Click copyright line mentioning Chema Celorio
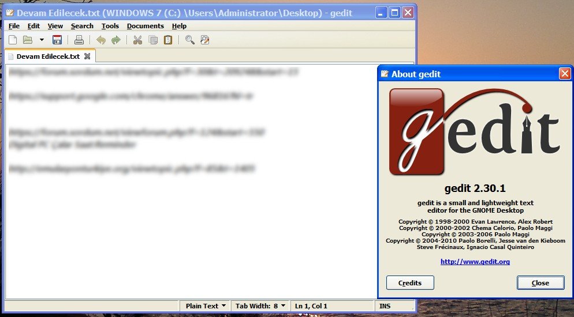This screenshot has width=574, height=317. coord(475,228)
